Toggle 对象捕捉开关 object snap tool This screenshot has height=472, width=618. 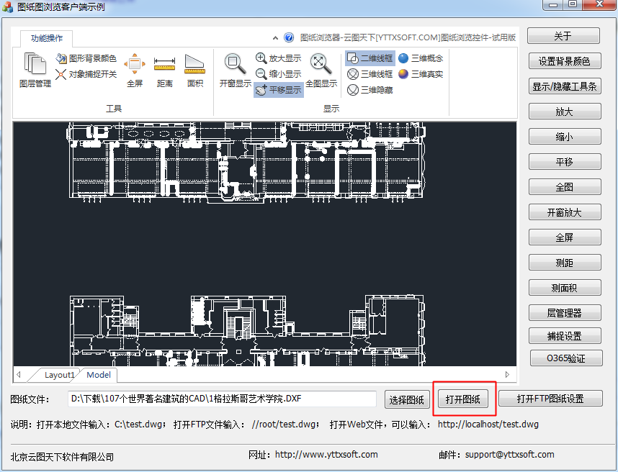coord(86,74)
